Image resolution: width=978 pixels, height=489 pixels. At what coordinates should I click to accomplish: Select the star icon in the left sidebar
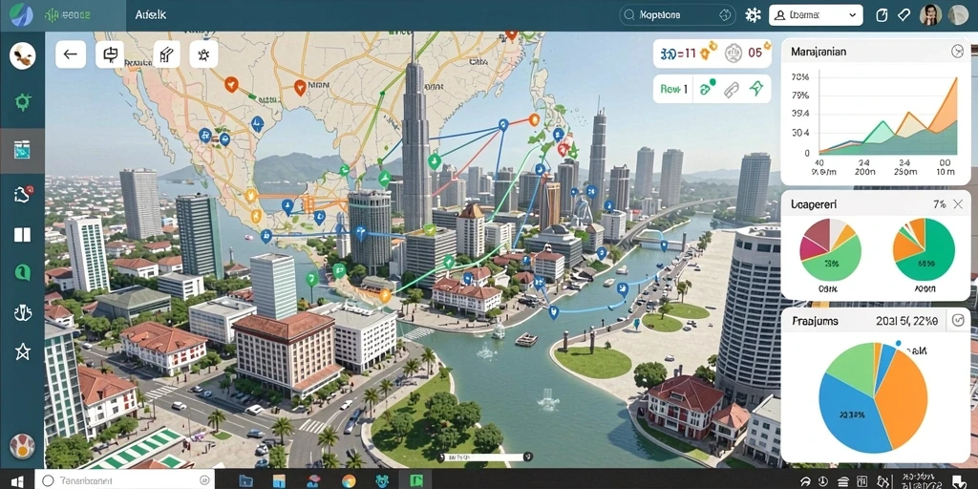[x=23, y=352]
